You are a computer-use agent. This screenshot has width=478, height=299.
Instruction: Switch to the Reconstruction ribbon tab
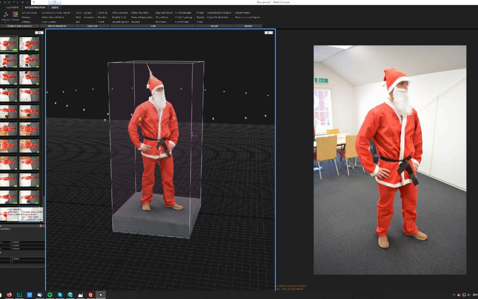pos(35,8)
